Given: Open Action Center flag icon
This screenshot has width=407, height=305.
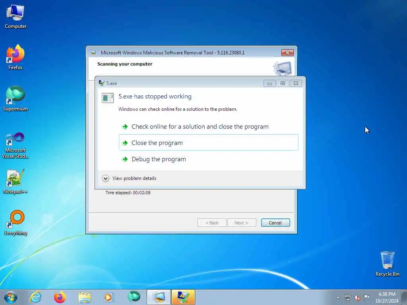Looking at the screenshot, I should (x=366, y=297).
